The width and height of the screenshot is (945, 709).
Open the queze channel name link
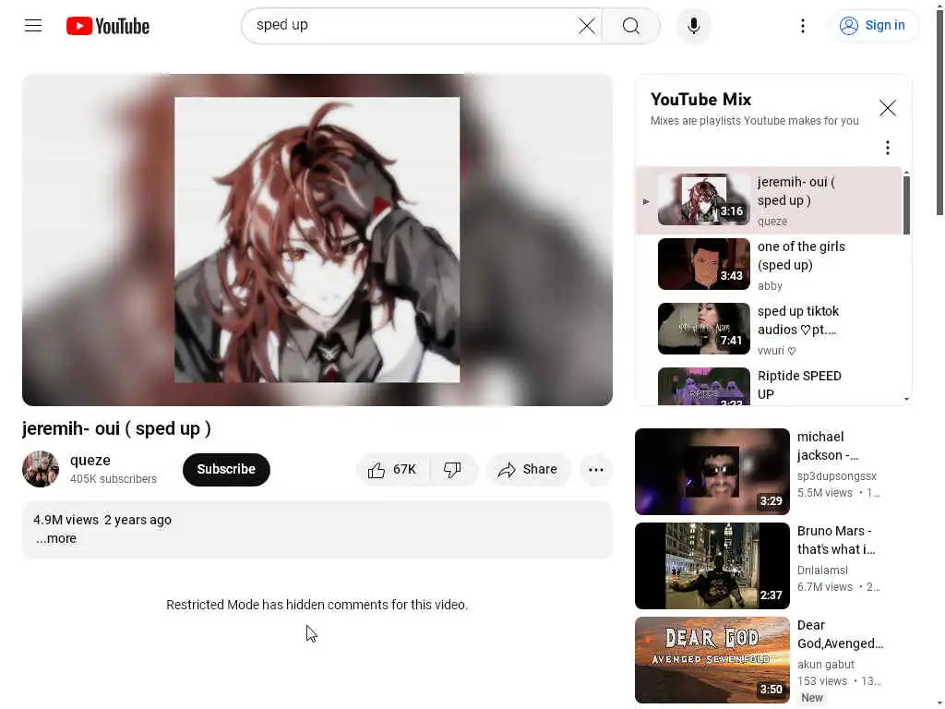click(x=90, y=460)
